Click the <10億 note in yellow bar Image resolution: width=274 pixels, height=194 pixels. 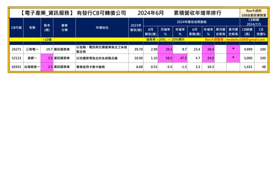coord(47,40)
